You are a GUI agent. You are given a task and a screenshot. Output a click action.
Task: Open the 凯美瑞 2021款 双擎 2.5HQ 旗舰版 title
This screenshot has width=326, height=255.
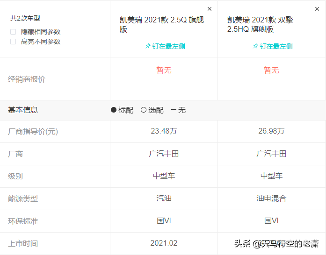tap(260, 24)
